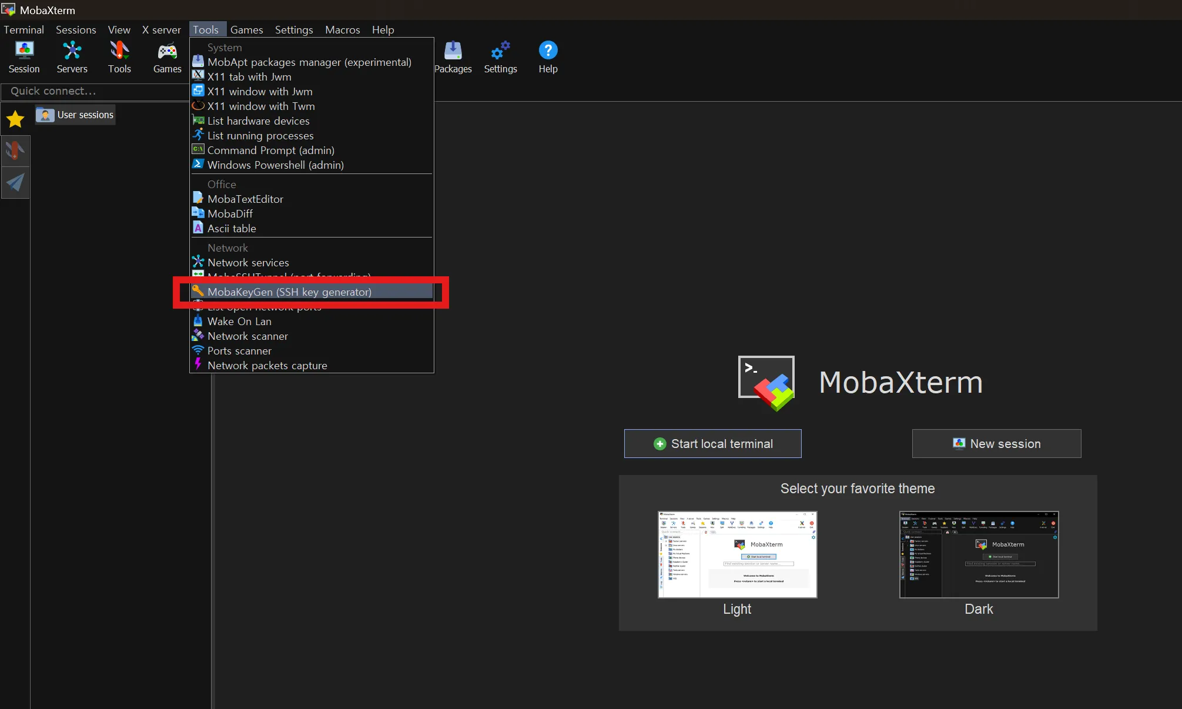Select MobaKeyGen SSH key generator entry
This screenshot has width=1182, height=709.
(x=289, y=292)
